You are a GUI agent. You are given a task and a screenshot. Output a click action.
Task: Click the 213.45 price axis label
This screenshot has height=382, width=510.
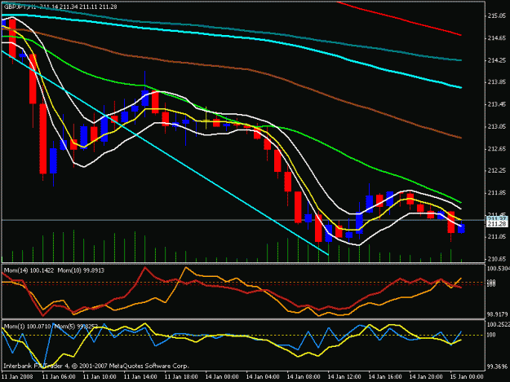(x=497, y=104)
